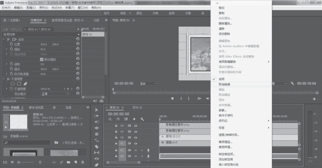The image size is (322, 168).
Task: Select the Razor tool in tools panel
Action: point(96,147)
